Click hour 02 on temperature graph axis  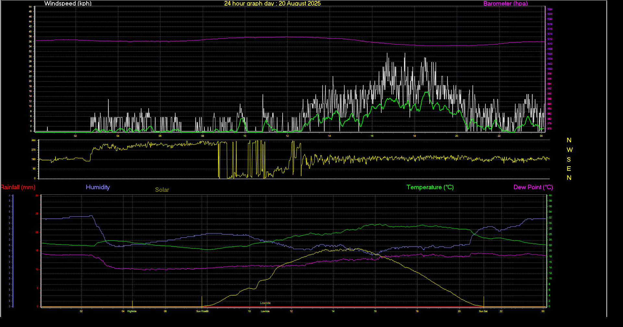[x=81, y=311]
